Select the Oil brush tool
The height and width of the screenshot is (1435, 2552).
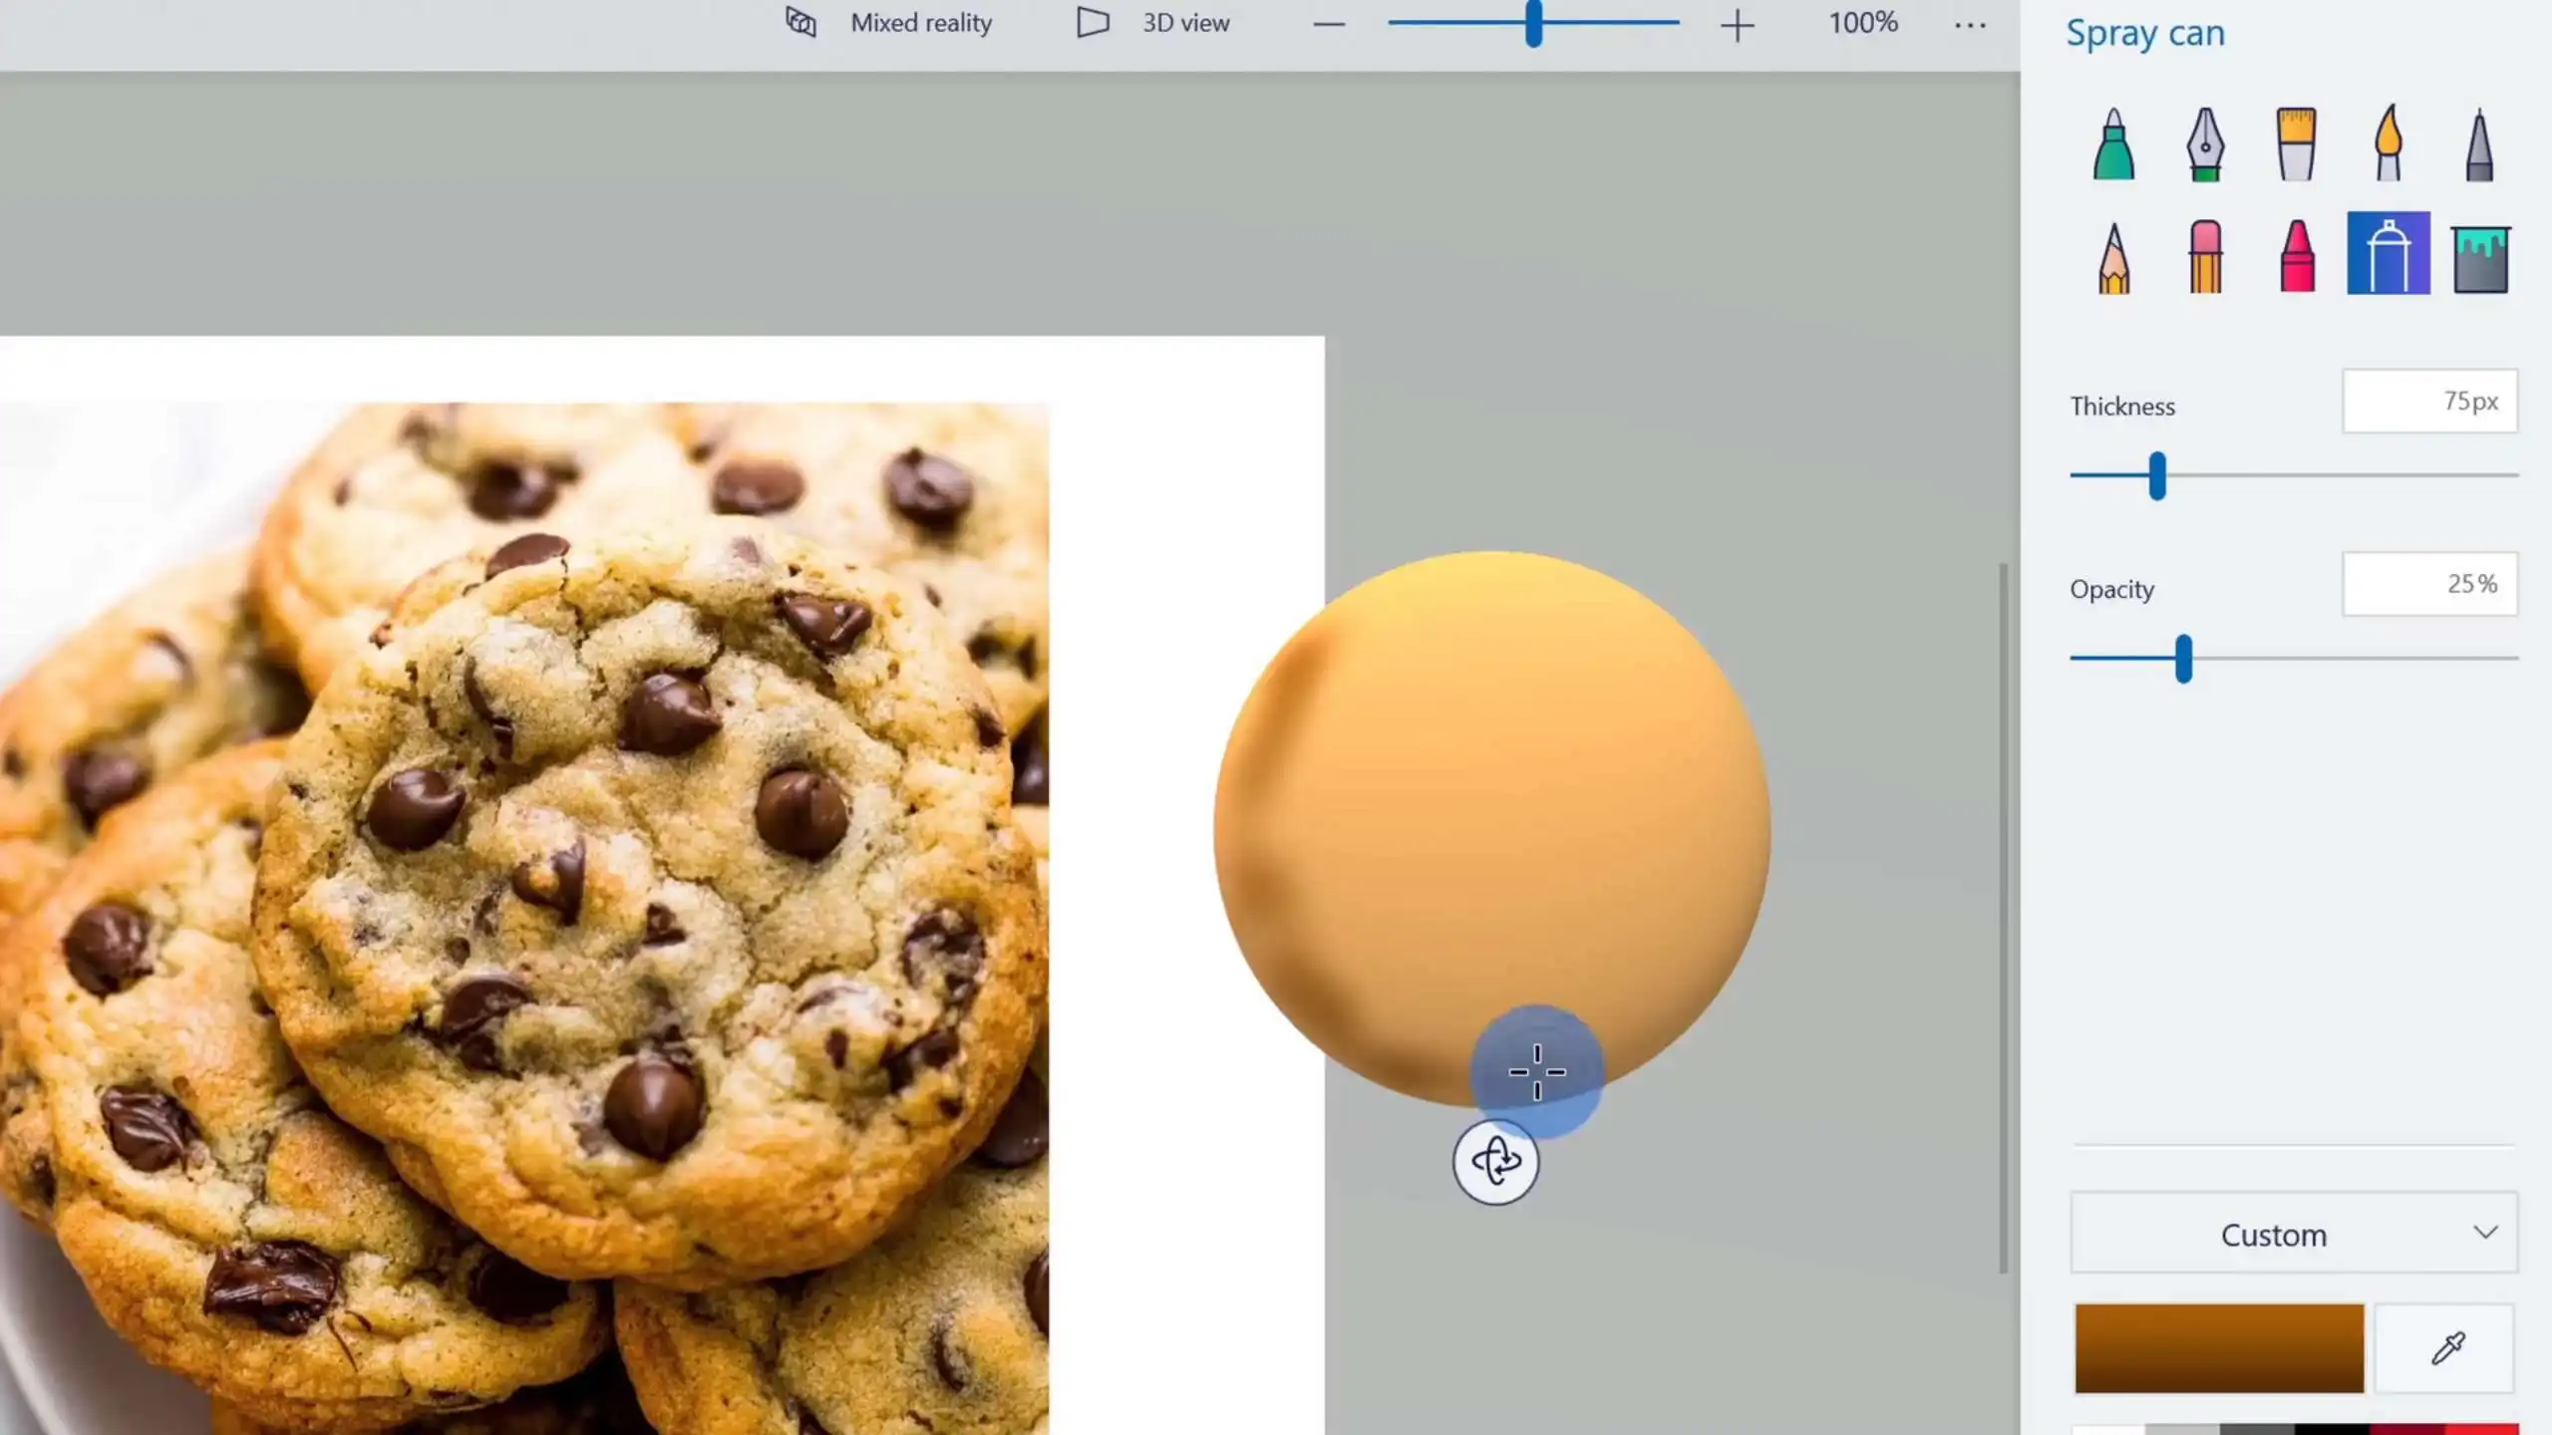[2297, 144]
